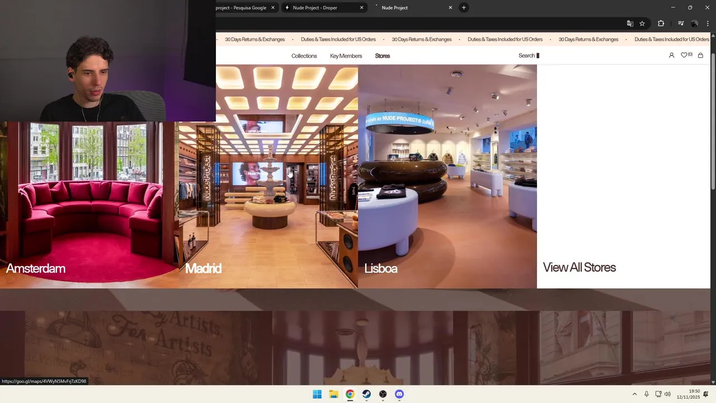
Task: Close the active Nude Project tab
Action: (450, 8)
